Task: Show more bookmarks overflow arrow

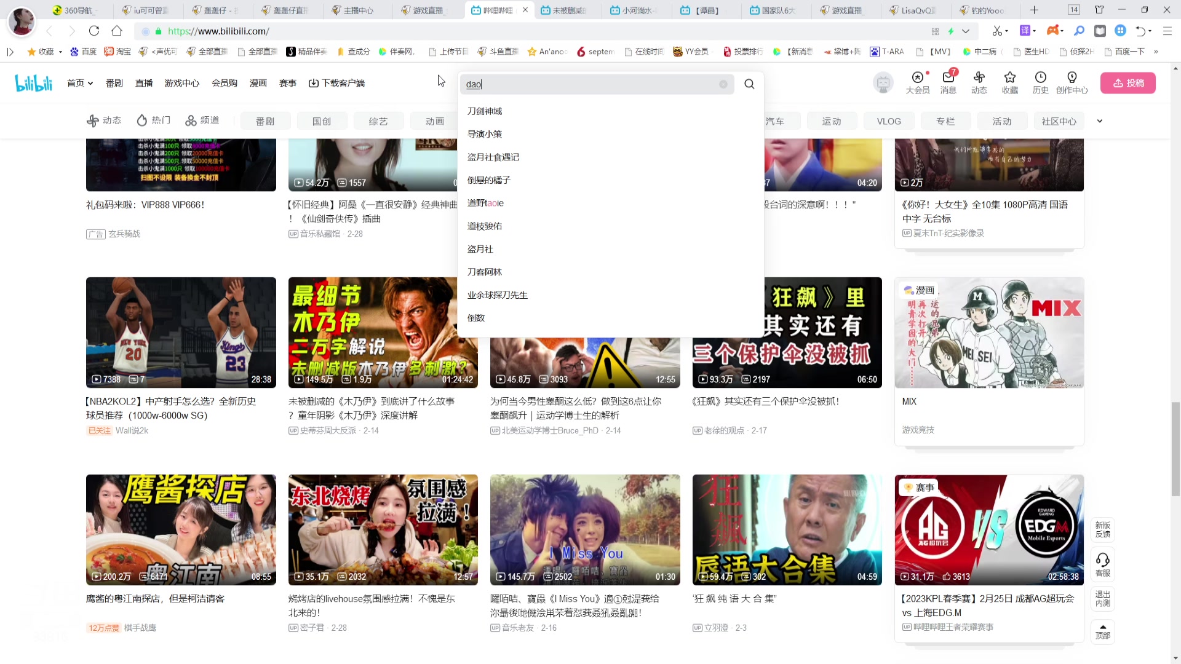Action: point(1156,52)
